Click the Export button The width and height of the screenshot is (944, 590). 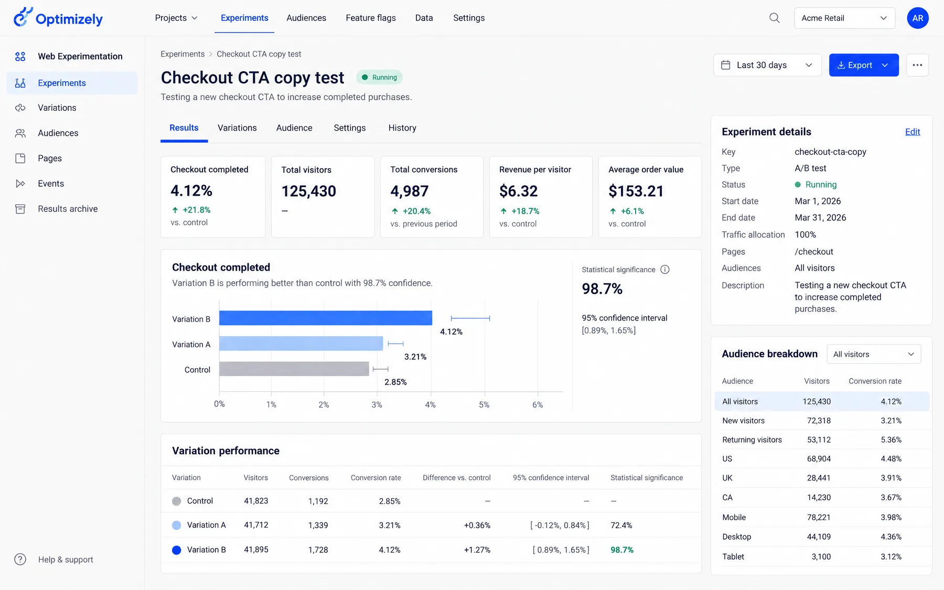[864, 65]
